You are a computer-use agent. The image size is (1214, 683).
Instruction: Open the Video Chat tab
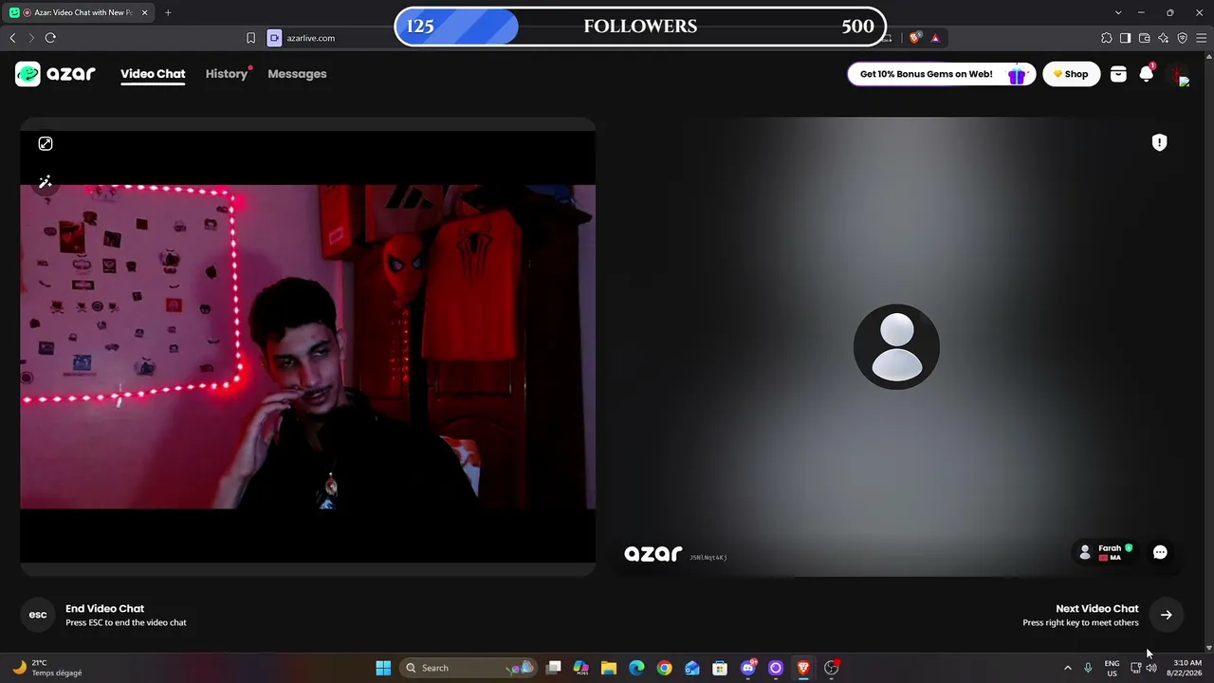click(x=153, y=74)
